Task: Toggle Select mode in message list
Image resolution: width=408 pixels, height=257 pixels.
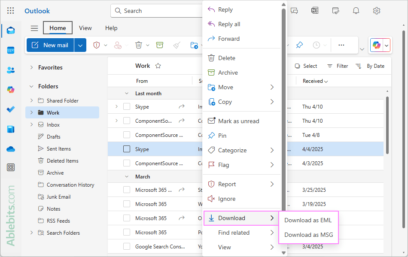Action: tap(306, 66)
